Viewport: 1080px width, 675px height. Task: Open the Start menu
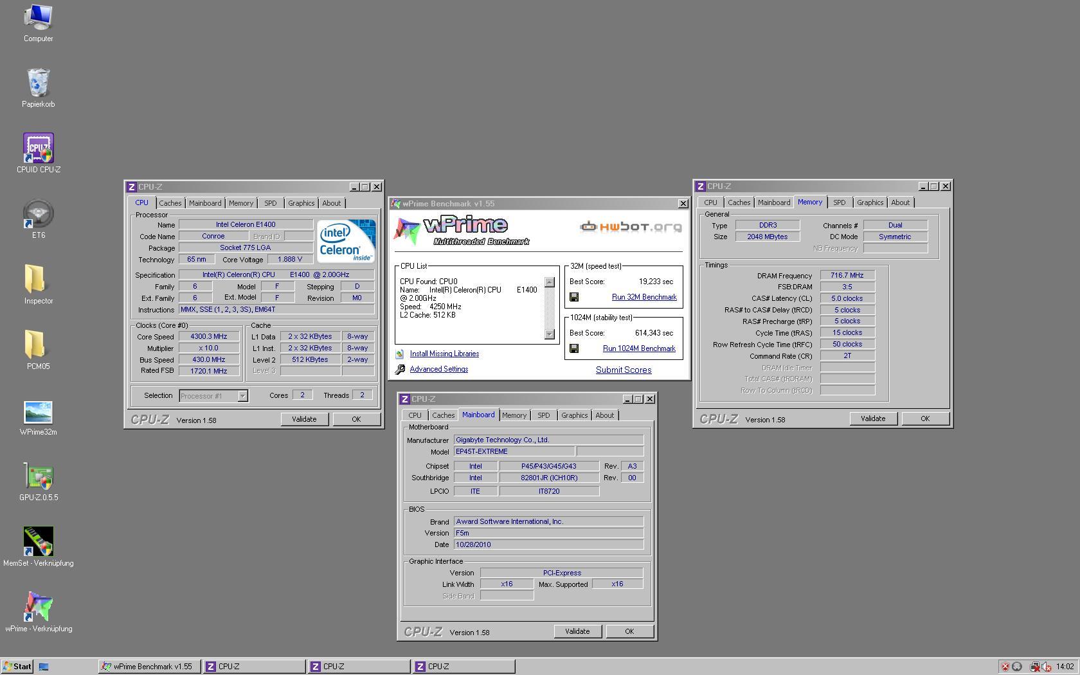click(x=17, y=667)
